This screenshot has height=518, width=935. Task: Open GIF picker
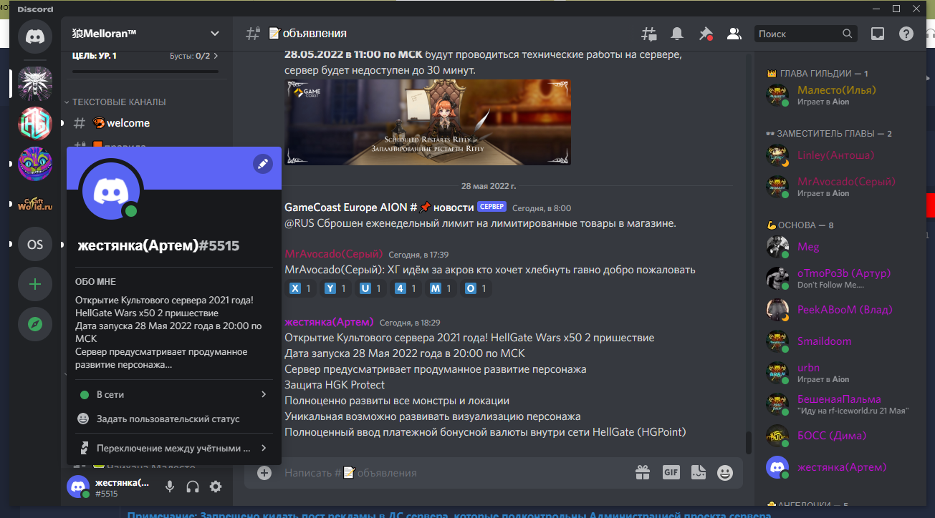671,472
